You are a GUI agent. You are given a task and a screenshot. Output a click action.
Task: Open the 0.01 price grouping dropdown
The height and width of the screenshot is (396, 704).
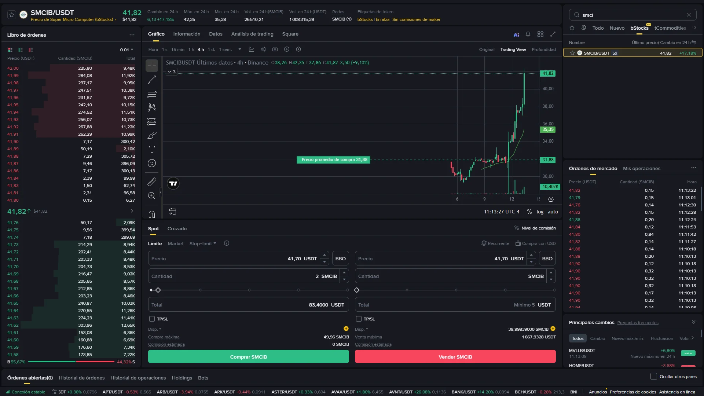click(127, 50)
